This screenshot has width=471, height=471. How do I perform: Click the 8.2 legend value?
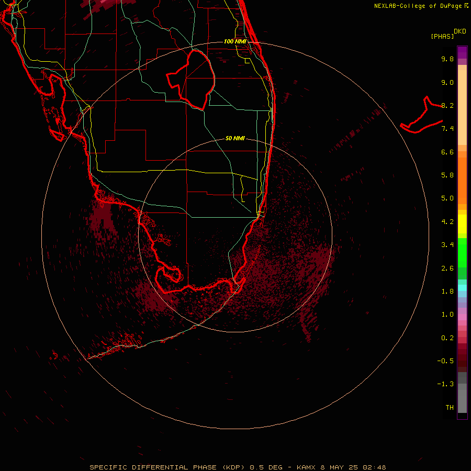click(447, 105)
